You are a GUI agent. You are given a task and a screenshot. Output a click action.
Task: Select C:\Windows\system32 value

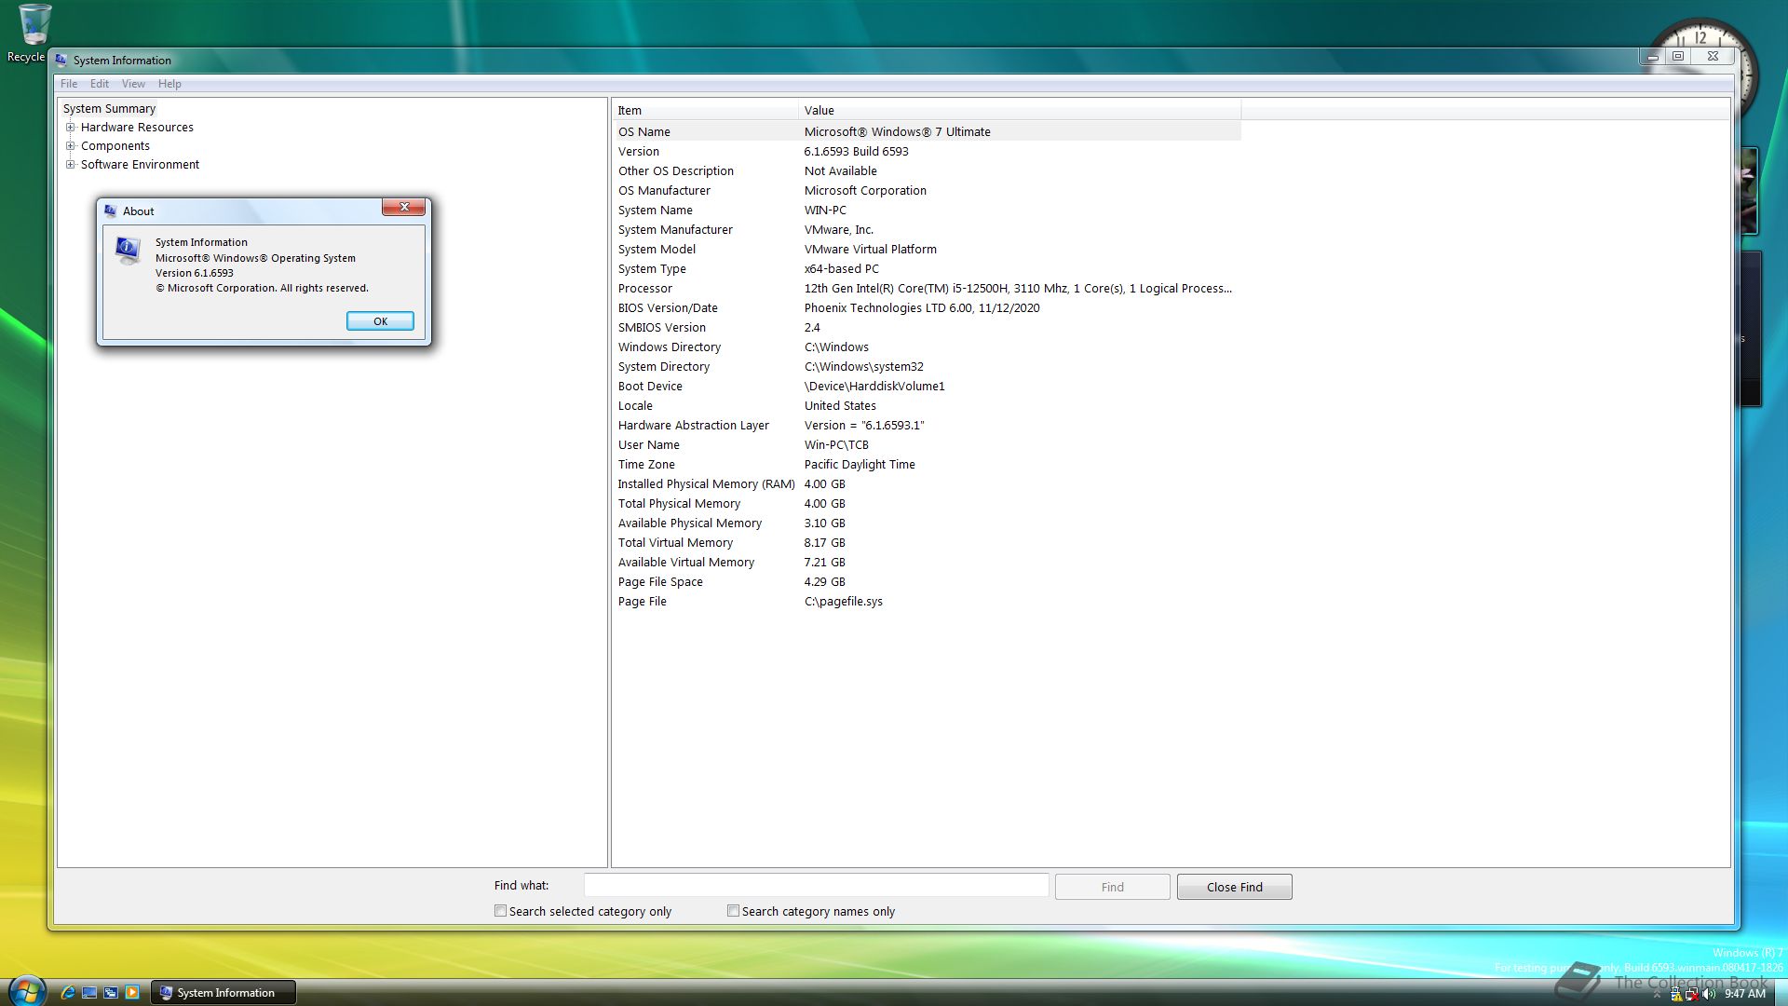click(864, 367)
